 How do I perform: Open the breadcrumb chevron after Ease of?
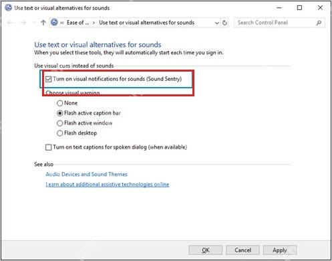click(x=94, y=23)
